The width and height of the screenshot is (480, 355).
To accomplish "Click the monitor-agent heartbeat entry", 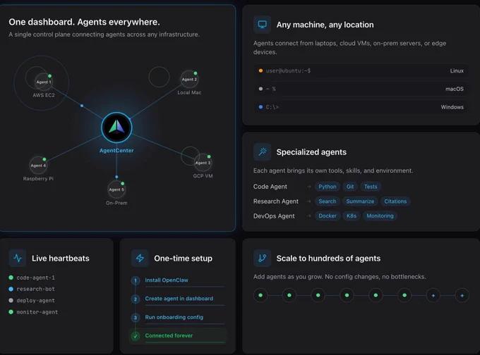I will pyautogui.click(x=37, y=312).
